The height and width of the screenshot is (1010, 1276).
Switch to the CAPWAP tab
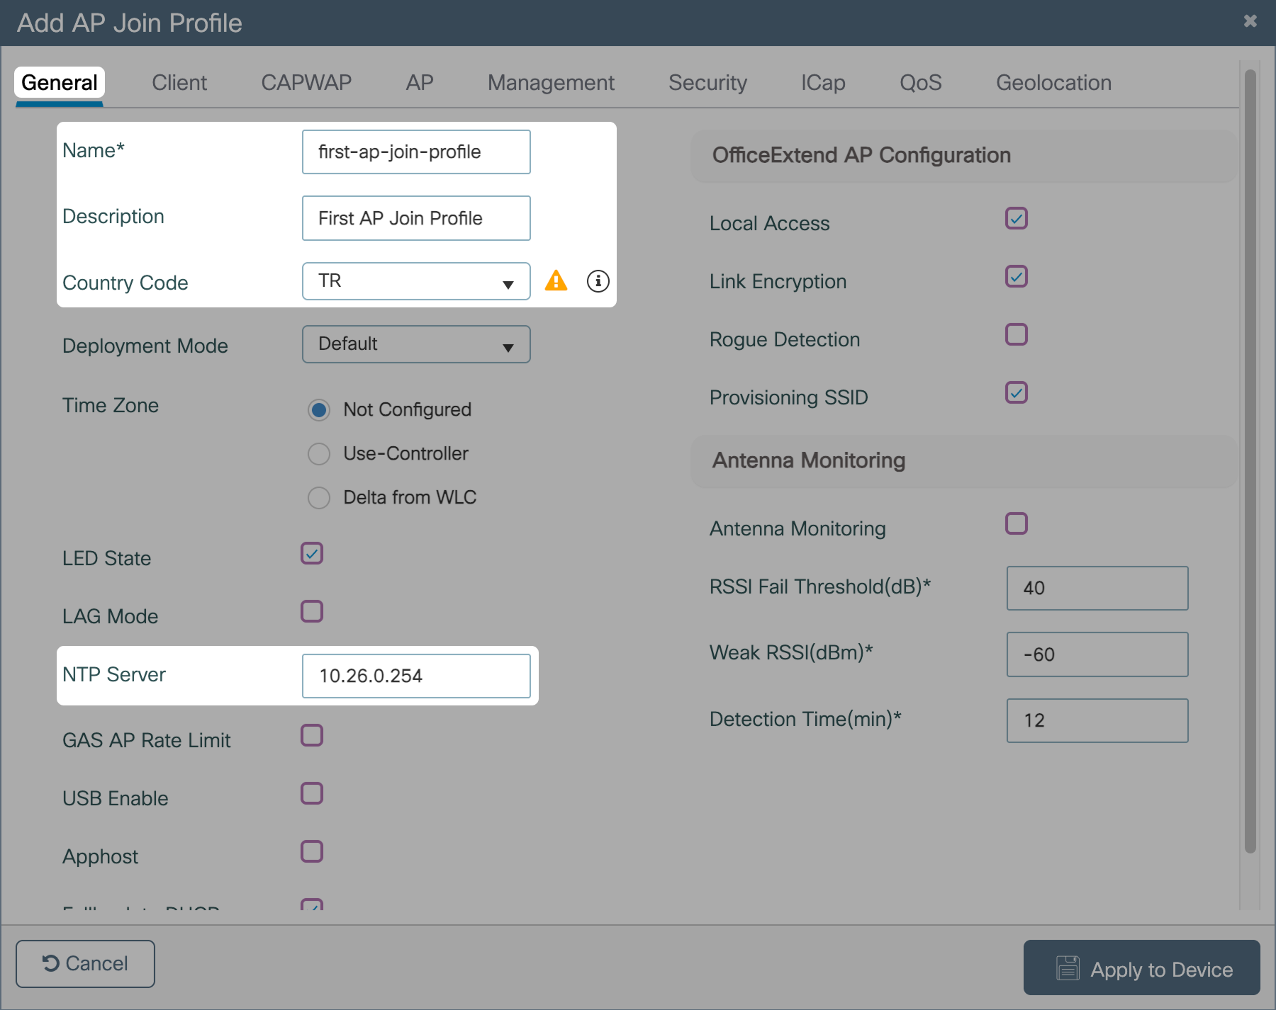coord(306,83)
